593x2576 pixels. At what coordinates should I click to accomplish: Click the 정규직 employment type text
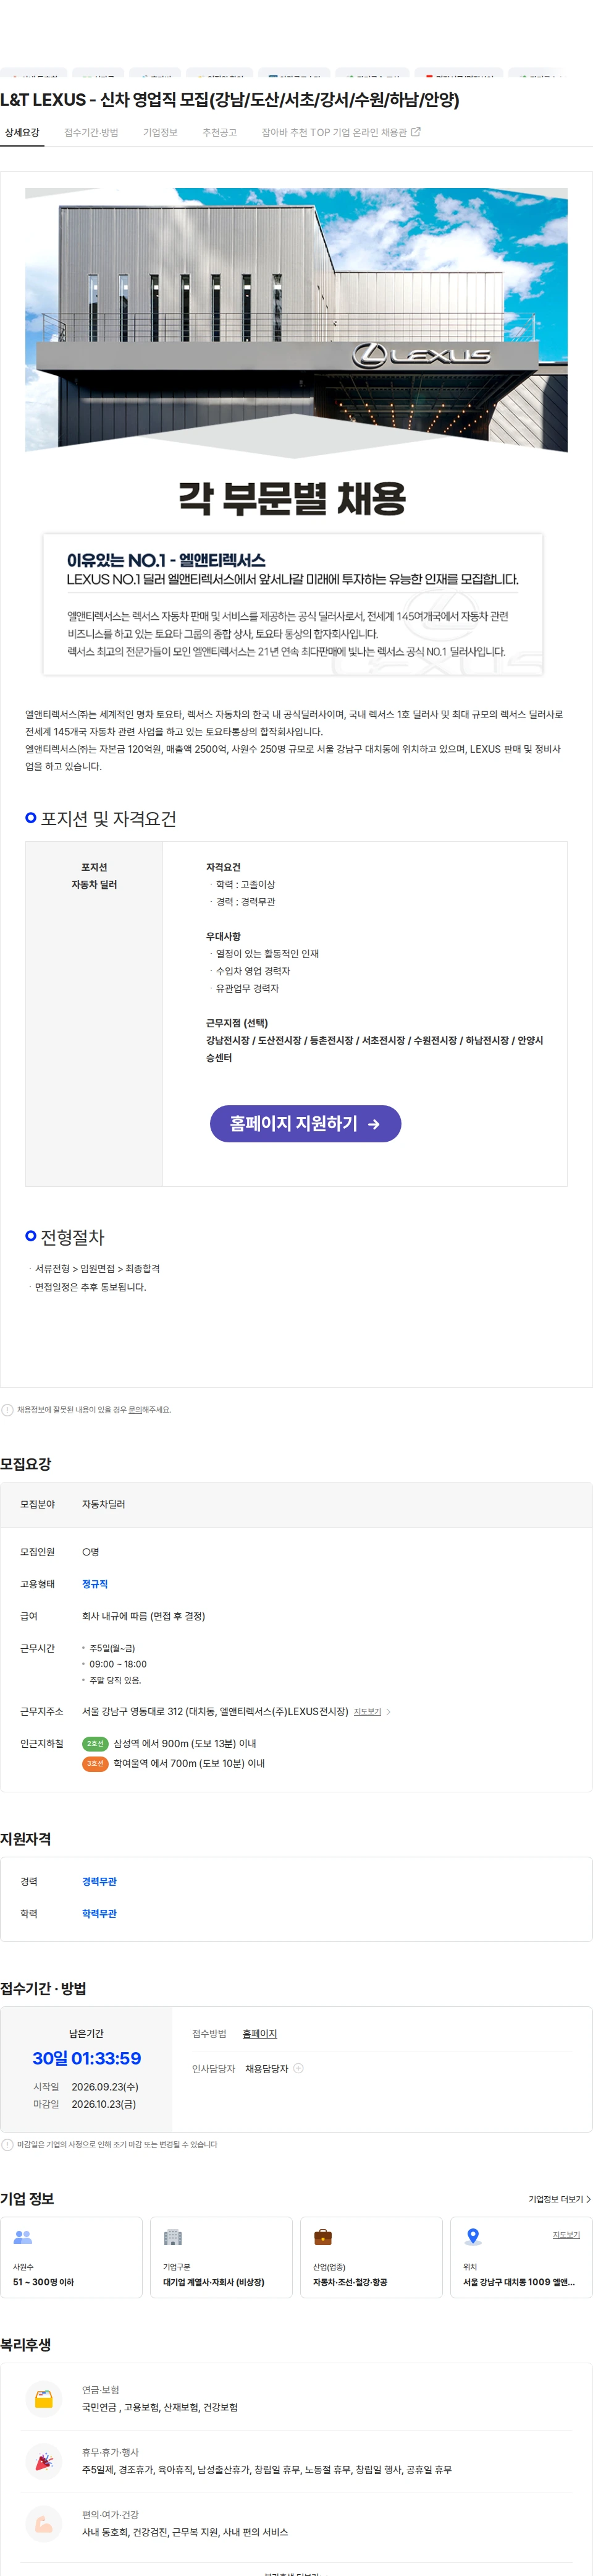(x=95, y=1584)
